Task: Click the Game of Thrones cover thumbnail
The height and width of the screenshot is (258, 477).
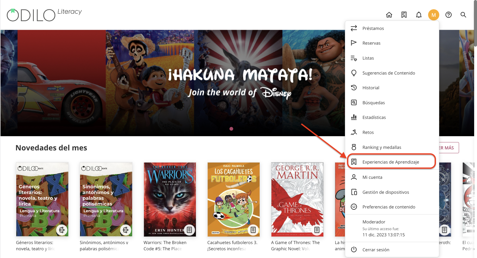Action: point(297,199)
